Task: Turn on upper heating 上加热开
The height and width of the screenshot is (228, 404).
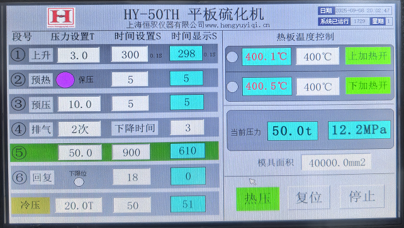Action: click(368, 56)
